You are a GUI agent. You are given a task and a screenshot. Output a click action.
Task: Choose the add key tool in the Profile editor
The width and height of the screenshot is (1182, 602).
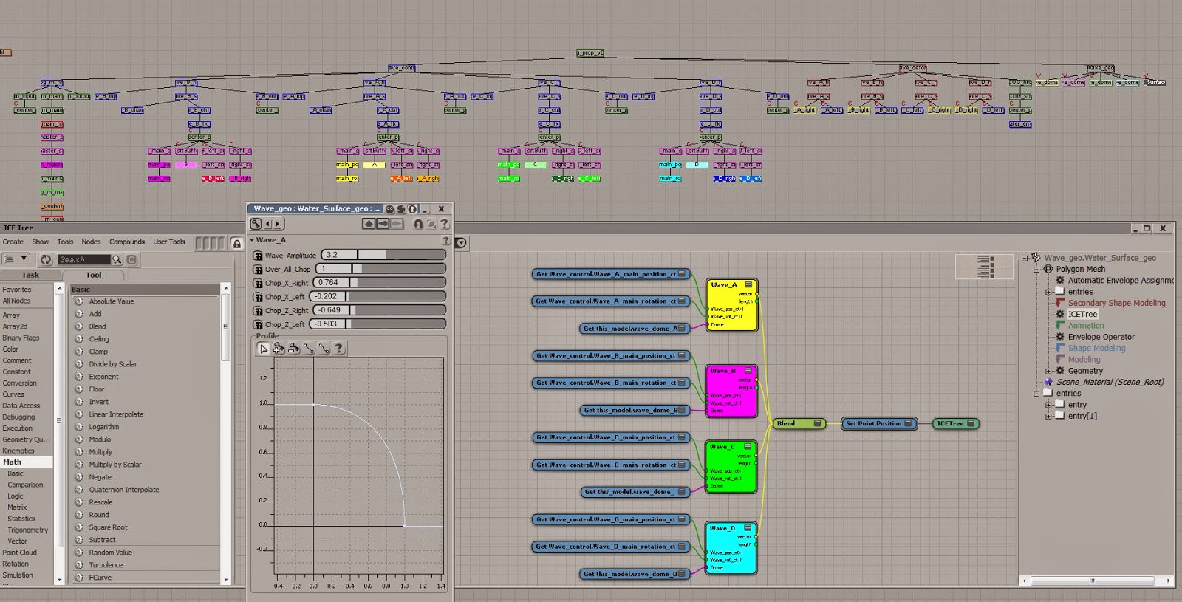tap(279, 349)
